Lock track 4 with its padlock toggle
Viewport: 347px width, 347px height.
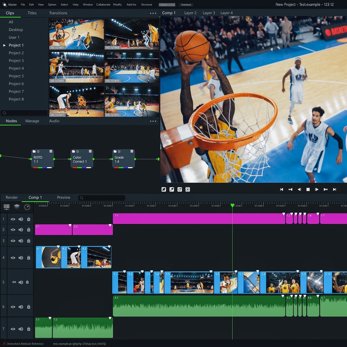28,257
